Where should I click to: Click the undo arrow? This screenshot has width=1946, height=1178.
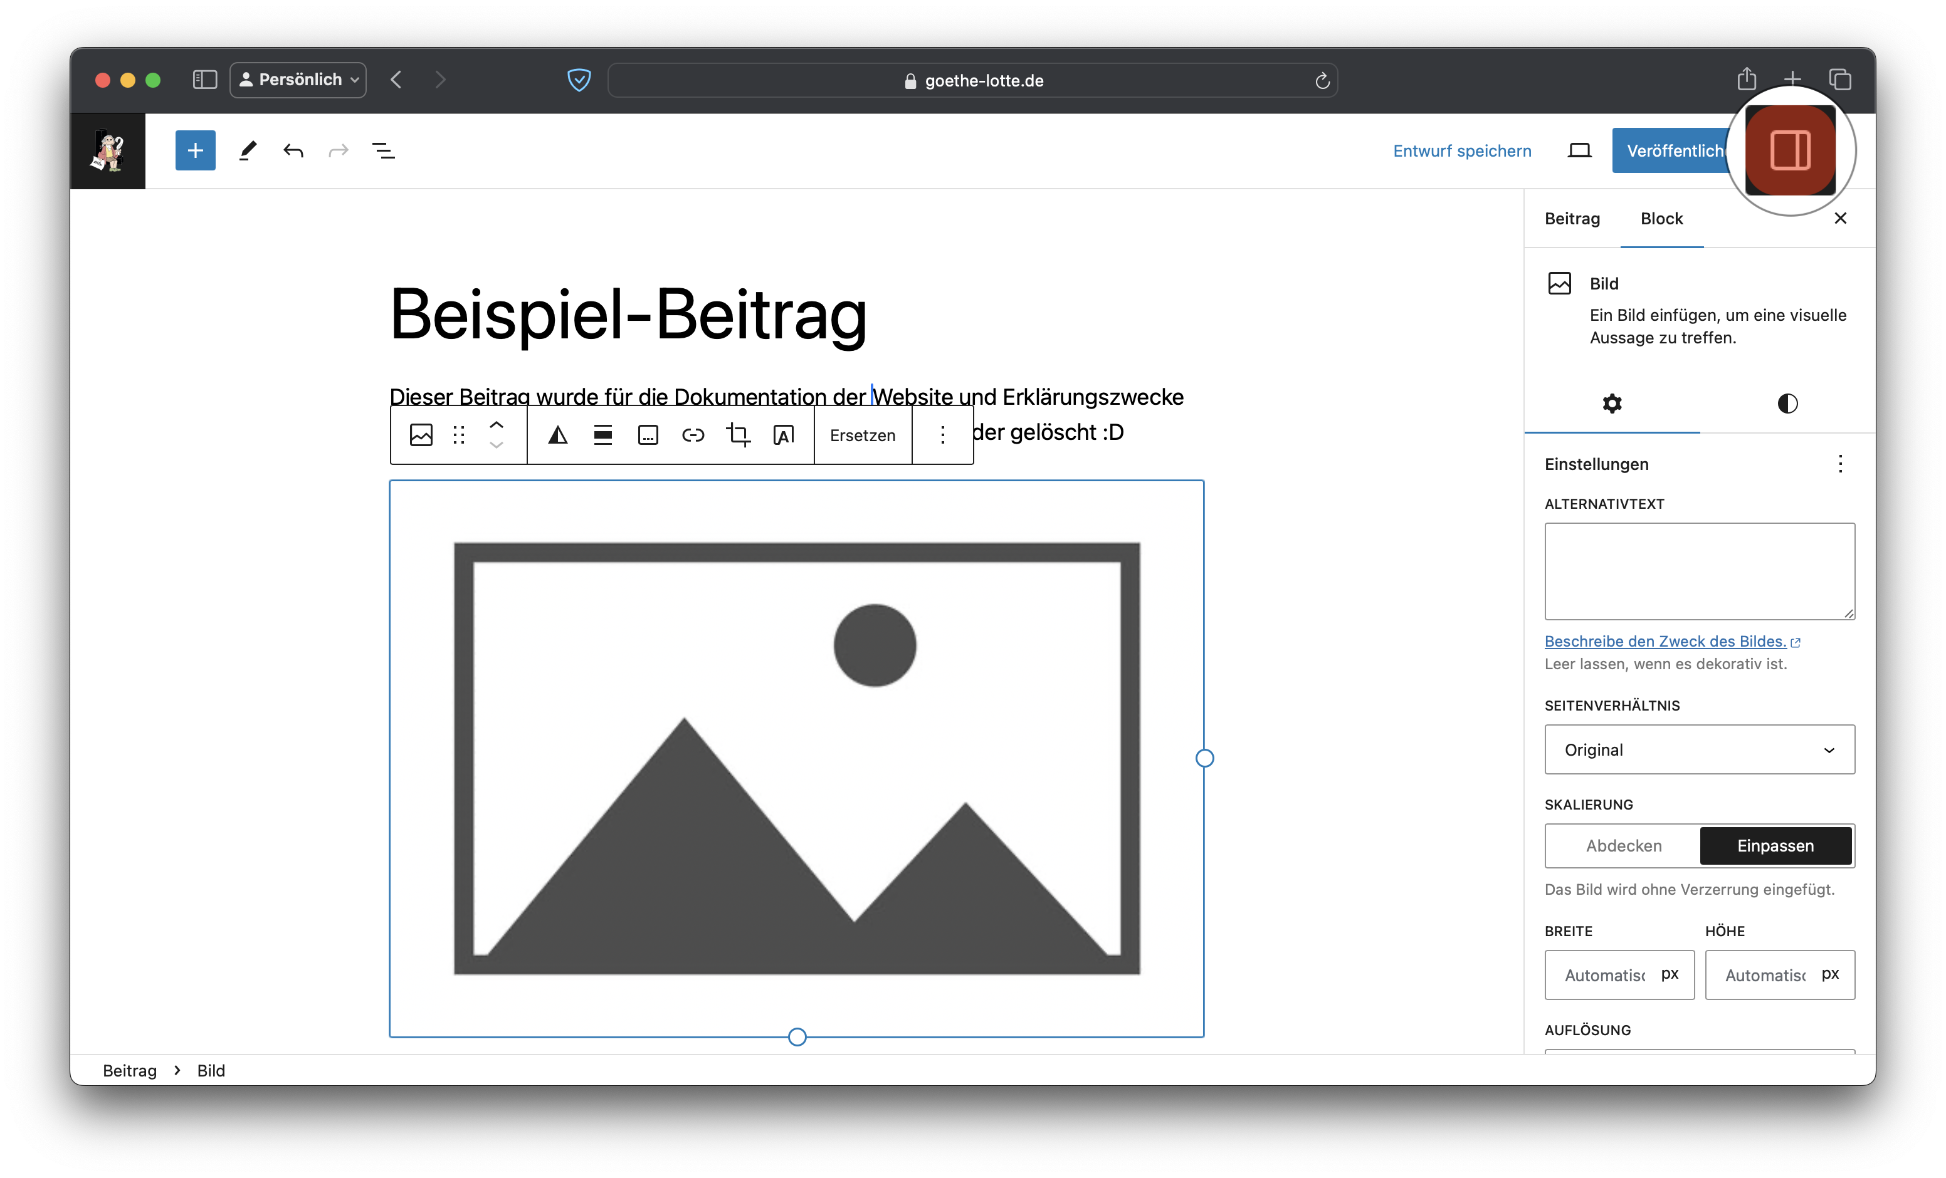[x=293, y=150]
